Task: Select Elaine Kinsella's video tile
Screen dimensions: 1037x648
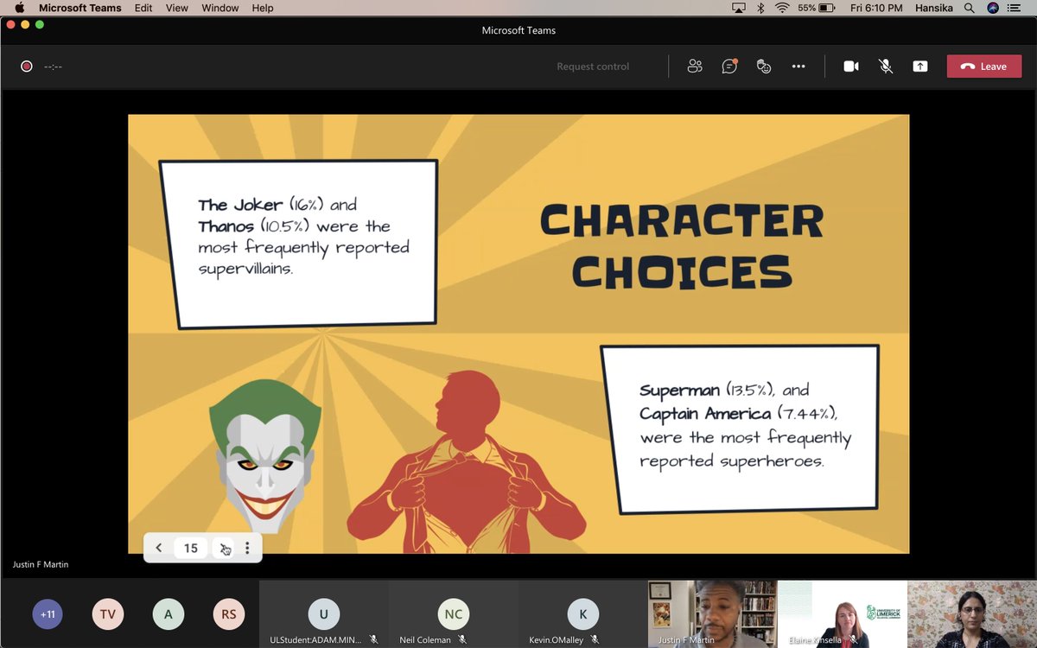Action: tap(842, 614)
